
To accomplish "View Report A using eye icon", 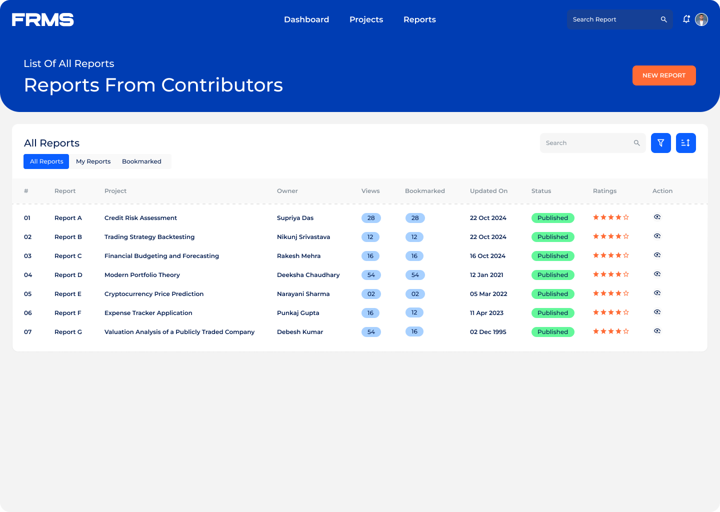I will [657, 217].
